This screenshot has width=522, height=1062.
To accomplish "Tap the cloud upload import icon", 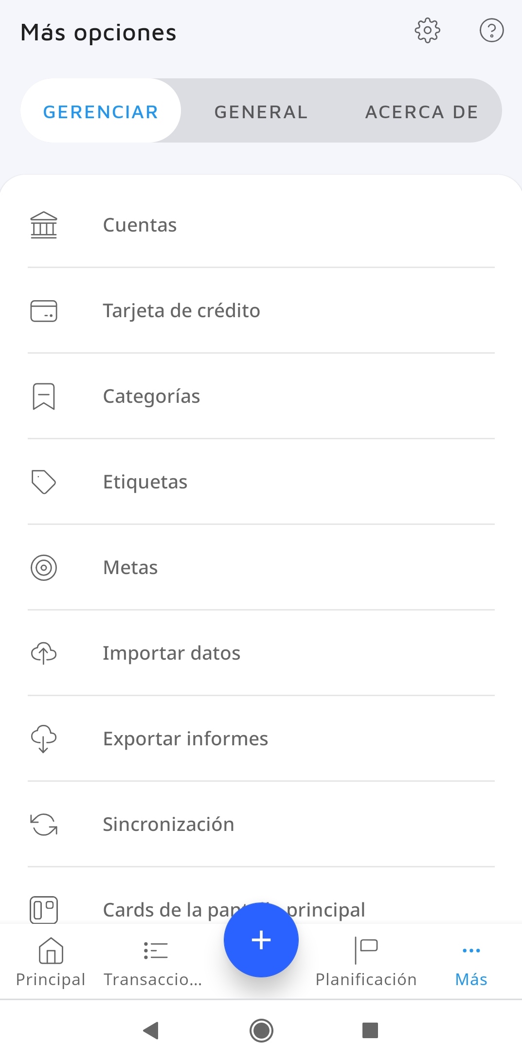I will point(44,653).
